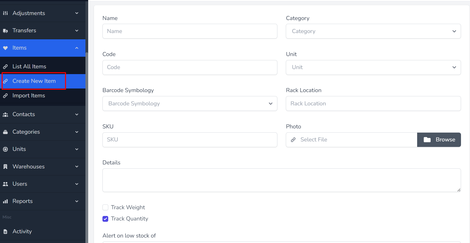Click the heart icon beside Items

pyautogui.click(x=5, y=48)
